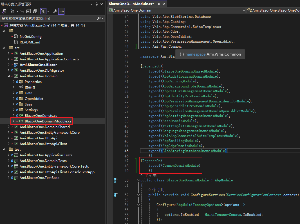Select BlazorOneConsts.cs in the tree
Screen dimensions: 300x224
[41, 116]
